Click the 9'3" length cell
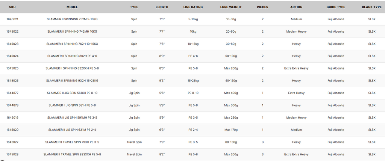Image resolution: width=385 pixels, height=161 pixels. (x=162, y=81)
